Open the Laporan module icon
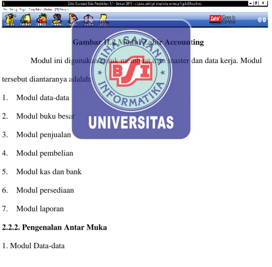272x267 pixels. pos(103,20)
